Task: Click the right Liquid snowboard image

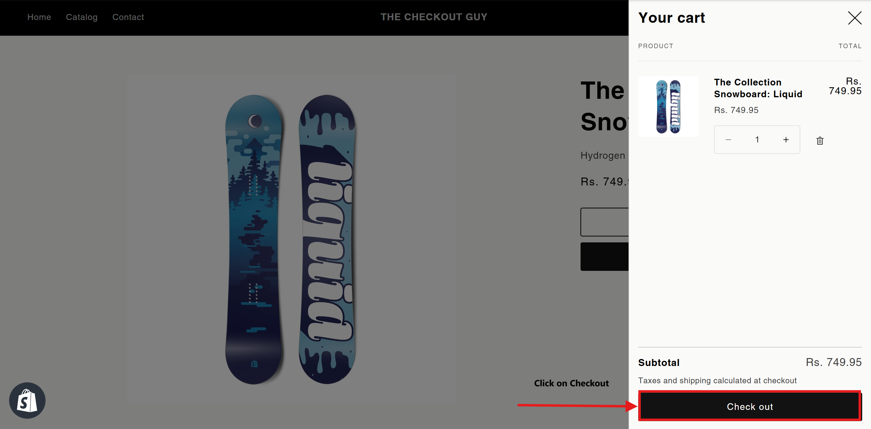Action: [327, 239]
